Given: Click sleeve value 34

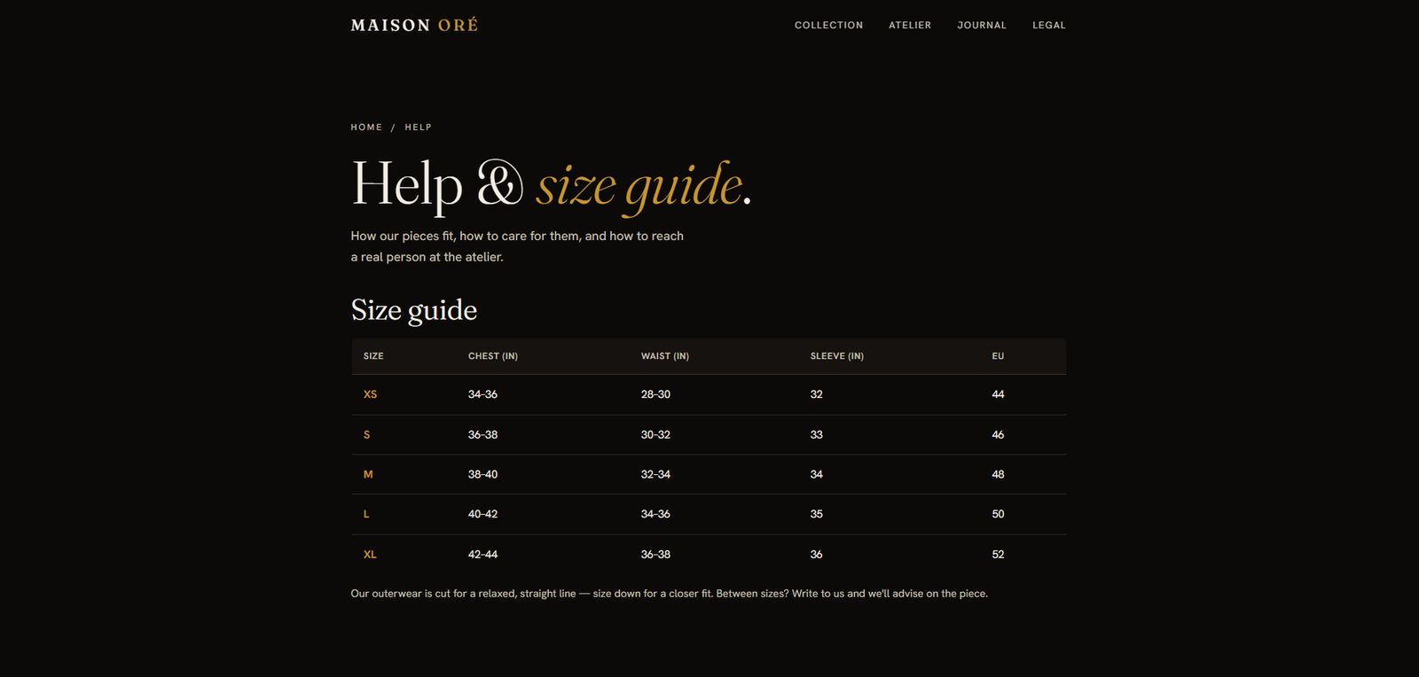Looking at the screenshot, I should pos(816,475).
